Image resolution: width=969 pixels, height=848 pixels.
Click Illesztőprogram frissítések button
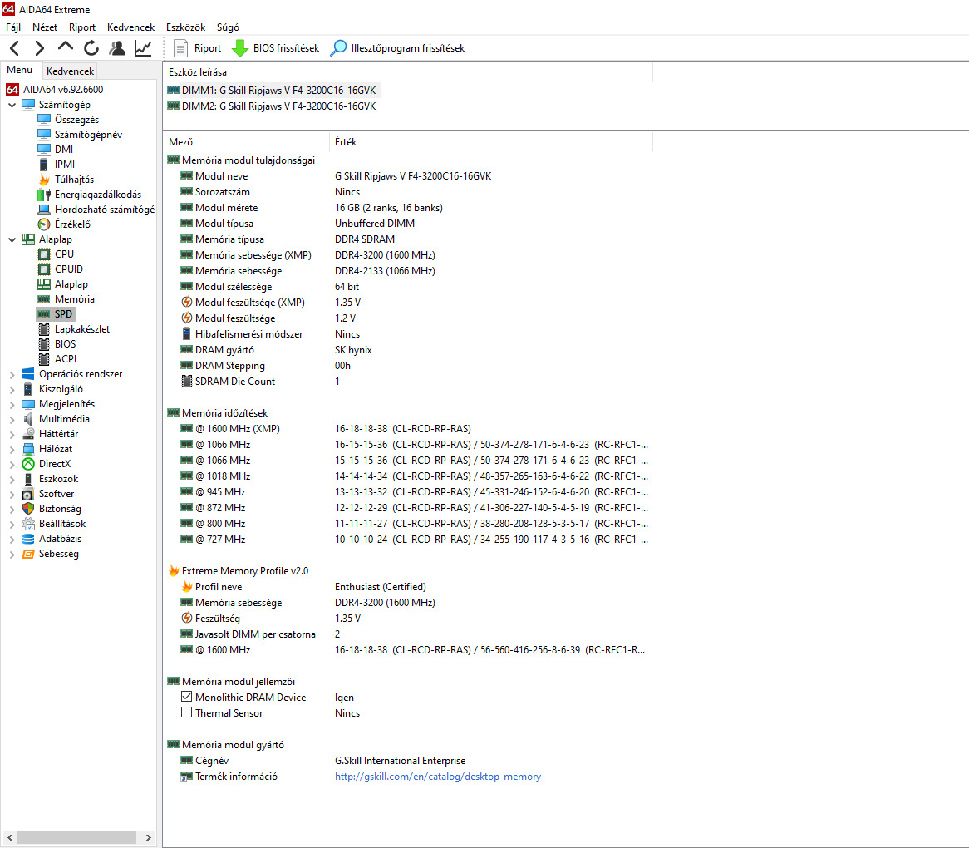point(397,48)
